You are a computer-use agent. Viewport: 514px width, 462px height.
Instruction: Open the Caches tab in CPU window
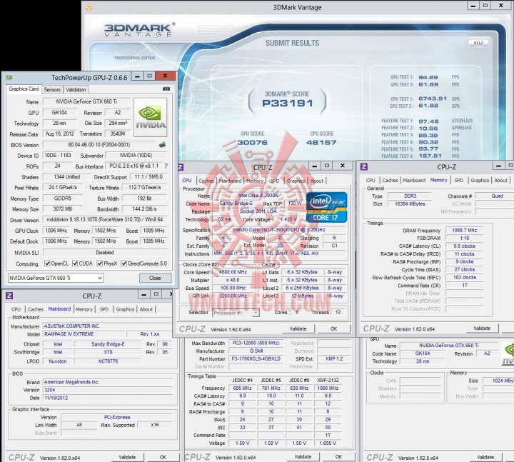[206, 181]
